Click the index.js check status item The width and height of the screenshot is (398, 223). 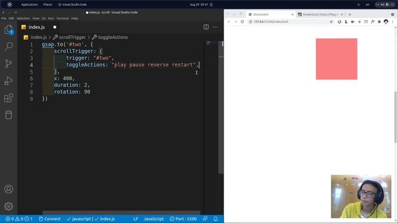tap(104, 219)
